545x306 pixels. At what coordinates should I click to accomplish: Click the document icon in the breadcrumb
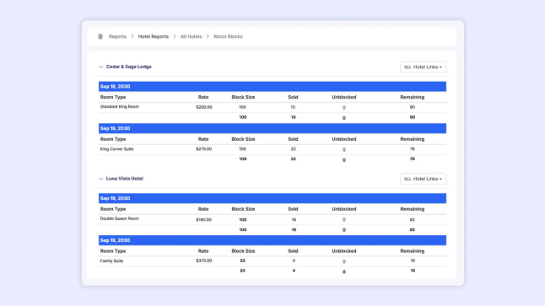click(x=100, y=36)
